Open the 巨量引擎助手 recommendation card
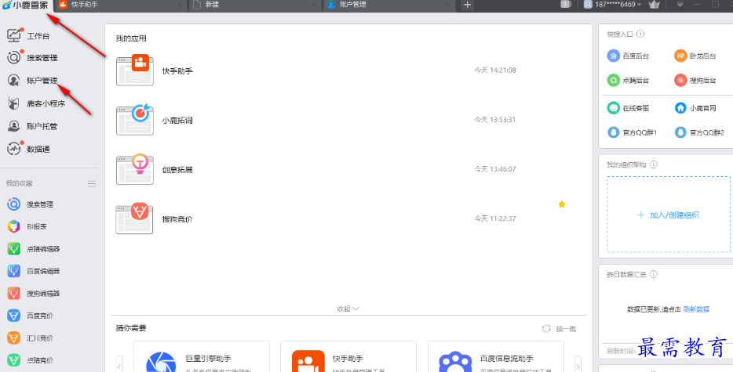 pos(202,356)
